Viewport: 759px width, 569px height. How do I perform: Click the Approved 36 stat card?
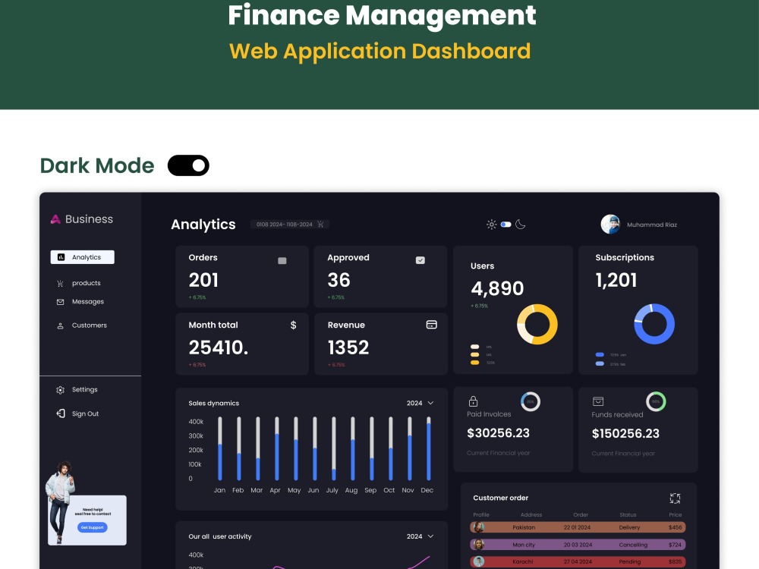[x=380, y=276]
